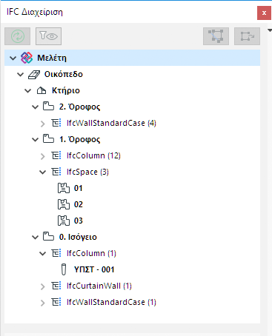Select space 01 in the tree
272x336 pixels.
[79, 188]
